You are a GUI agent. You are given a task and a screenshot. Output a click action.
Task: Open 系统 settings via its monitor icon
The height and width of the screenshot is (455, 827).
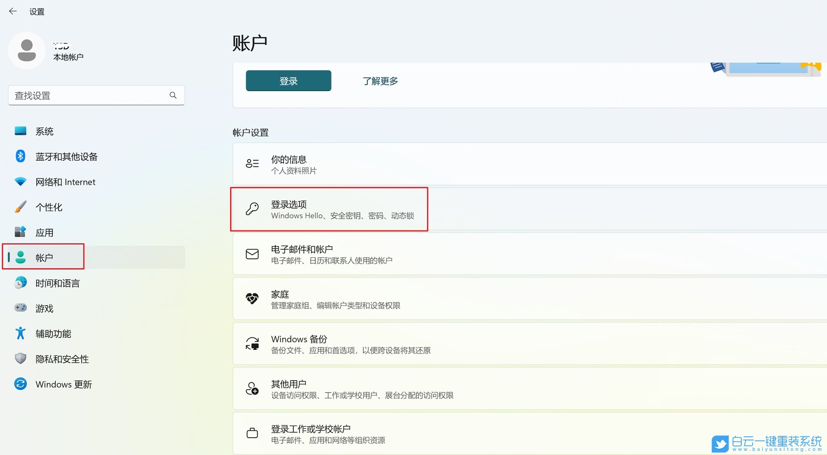click(x=20, y=131)
